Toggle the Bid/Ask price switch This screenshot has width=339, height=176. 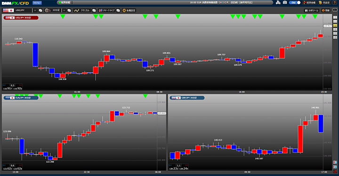tap(295, 3)
